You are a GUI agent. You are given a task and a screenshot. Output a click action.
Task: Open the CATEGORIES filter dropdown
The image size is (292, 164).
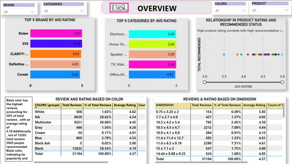(63, 11)
